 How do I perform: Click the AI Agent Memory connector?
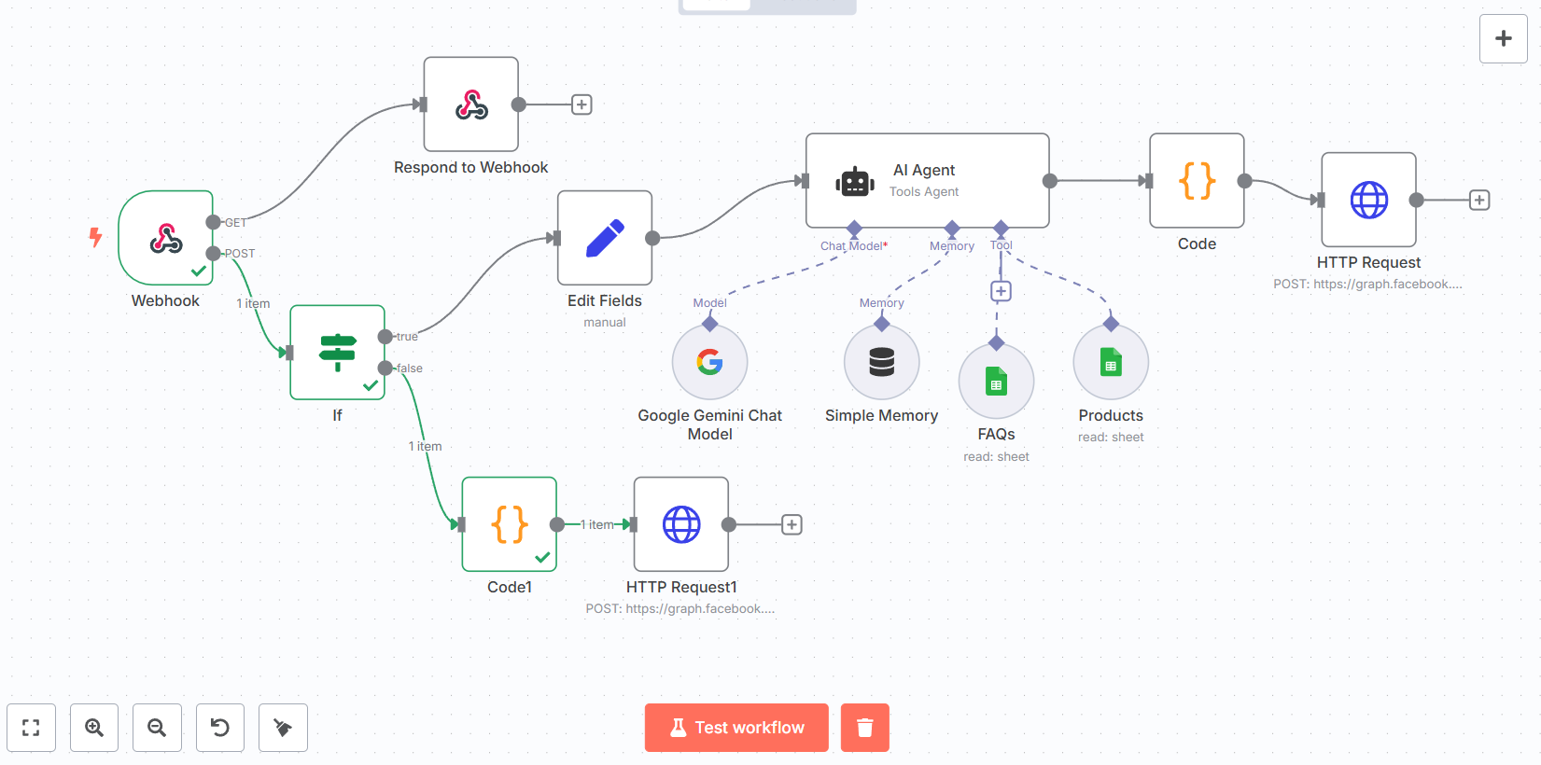point(952,228)
